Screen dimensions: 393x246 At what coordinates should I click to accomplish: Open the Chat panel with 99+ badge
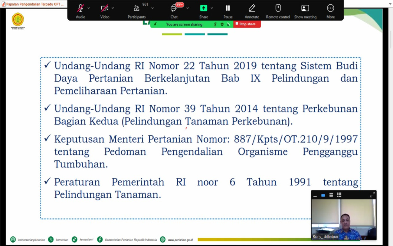pyautogui.click(x=174, y=8)
